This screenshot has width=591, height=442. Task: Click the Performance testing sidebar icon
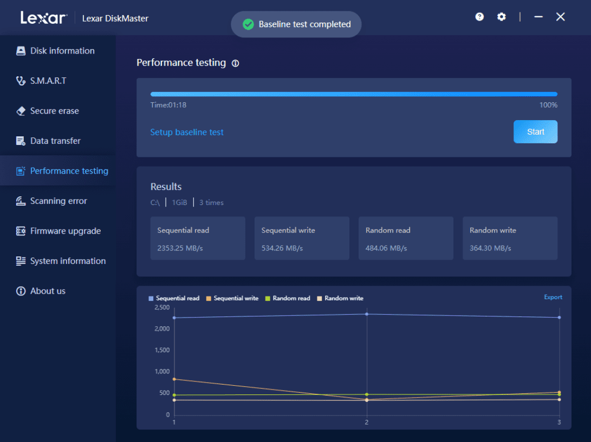[x=21, y=171]
